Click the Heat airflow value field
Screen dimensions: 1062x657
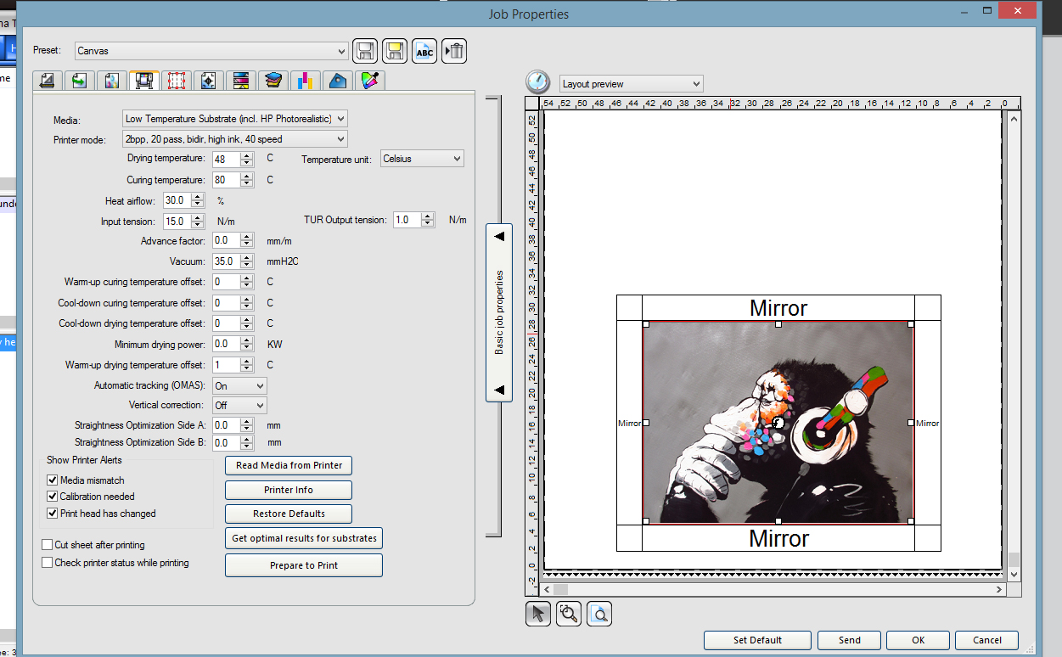point(177,200)
